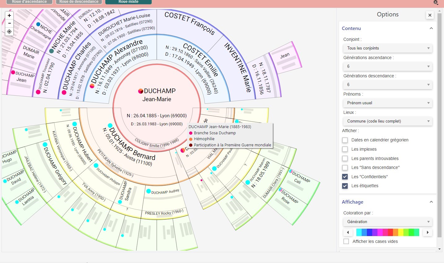Click the cyan dot of DUCHAMP Sandra
This screenshot has width=444, height=263.
pos(120,202)
